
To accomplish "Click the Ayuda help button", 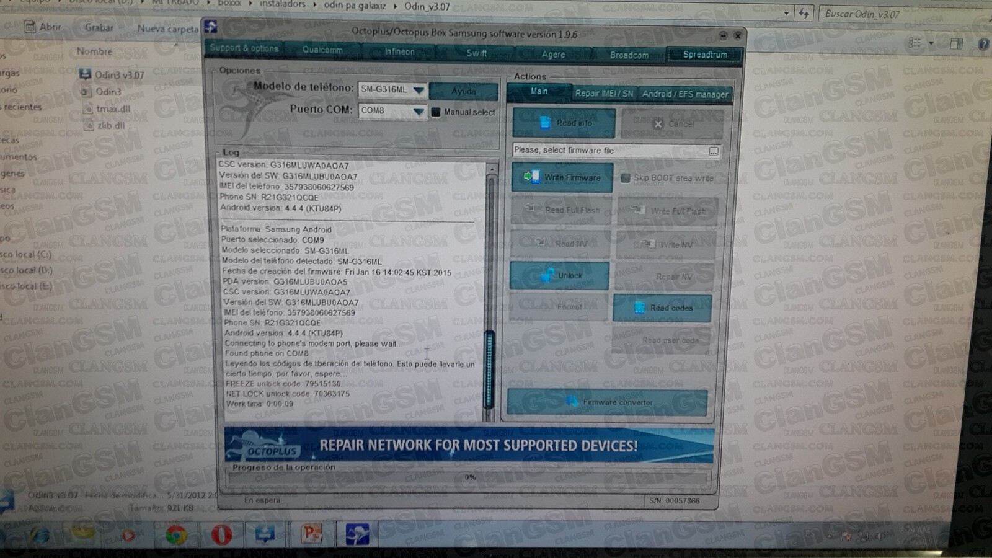I will (x=464, y=91).
